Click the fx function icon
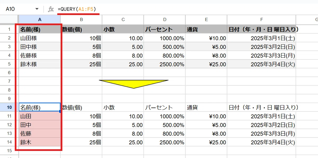Viewport: 318px width, 158px height. pyautogui.click(x=51, y=9)
